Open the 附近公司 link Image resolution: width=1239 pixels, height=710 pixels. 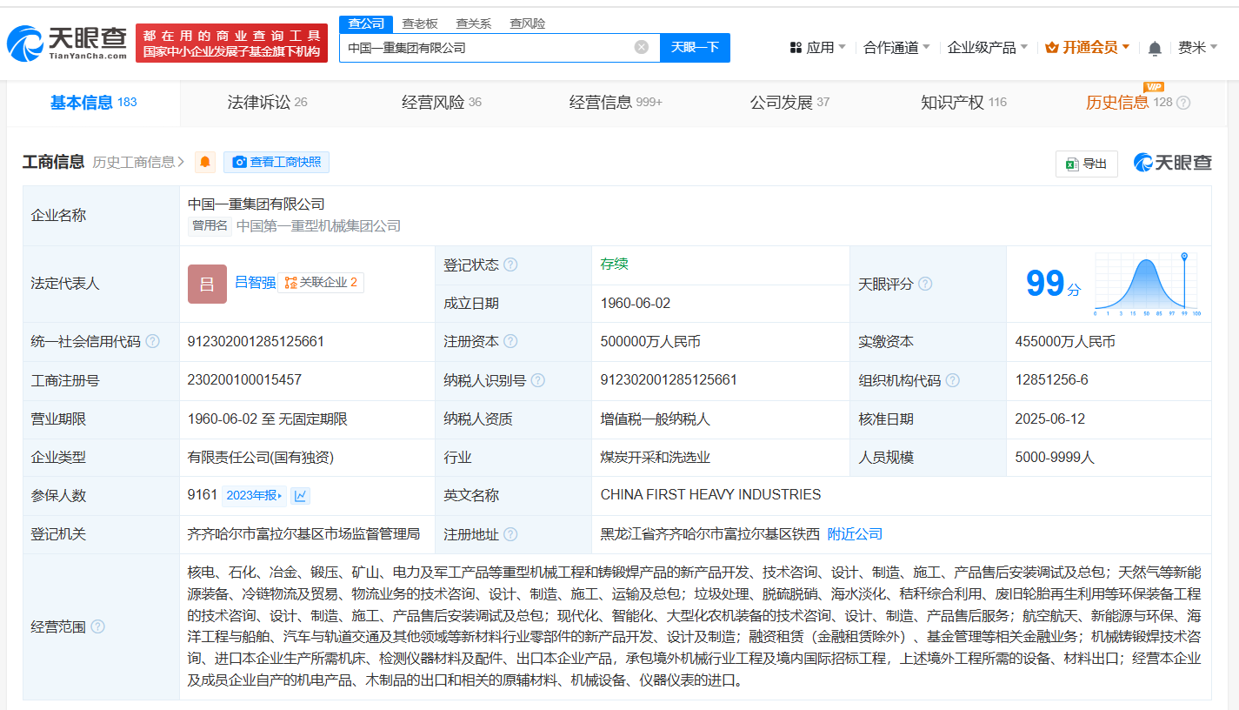point(855,534)
